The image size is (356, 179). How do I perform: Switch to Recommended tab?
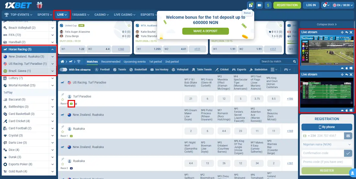(111, 62)
